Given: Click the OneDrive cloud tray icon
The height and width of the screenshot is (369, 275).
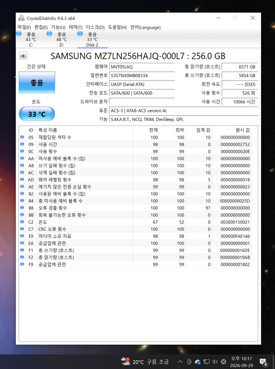Looking at the screenshot, I should 198,362.
